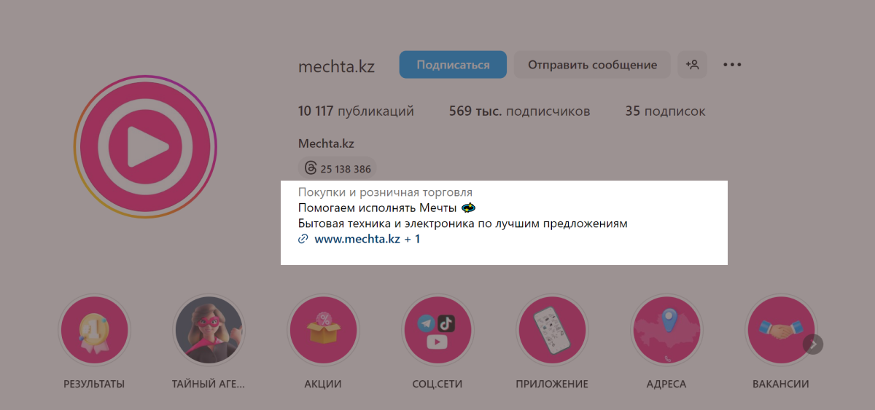Screen dimensions: 875x410
Task: Open the www.mechta.kz link
Action: 357,239
